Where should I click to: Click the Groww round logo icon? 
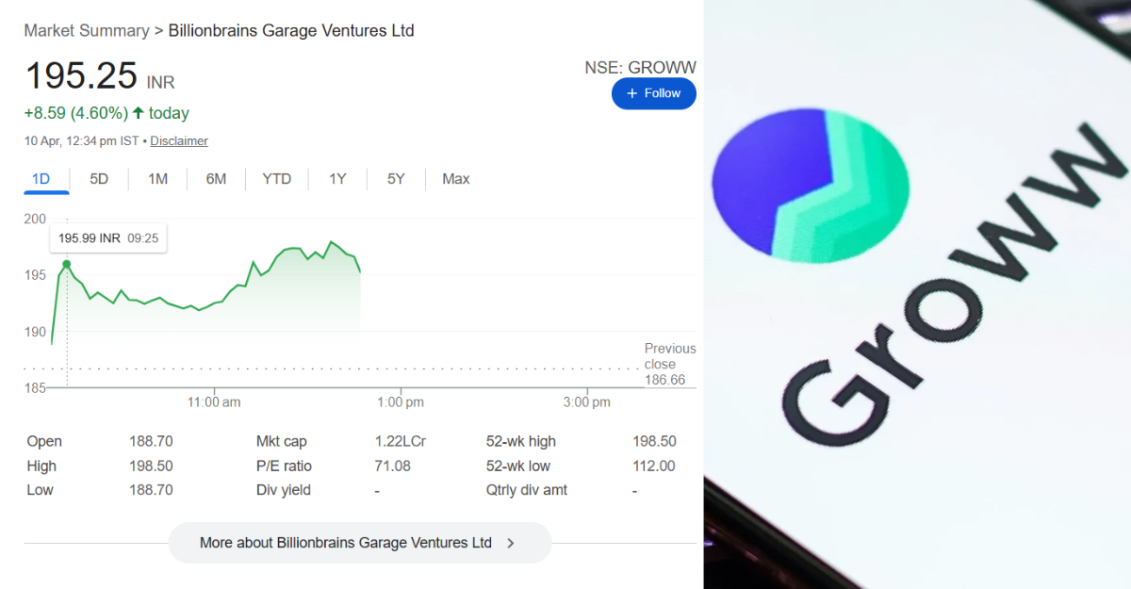click(810, 183)
